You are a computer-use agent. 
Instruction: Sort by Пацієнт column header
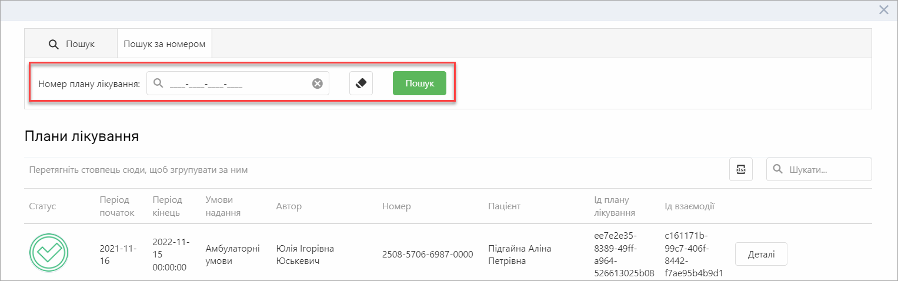click(504, 206)
